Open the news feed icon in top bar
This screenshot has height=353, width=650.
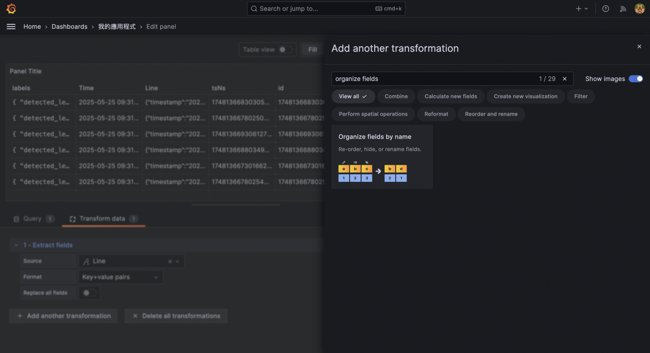(623, 9)
